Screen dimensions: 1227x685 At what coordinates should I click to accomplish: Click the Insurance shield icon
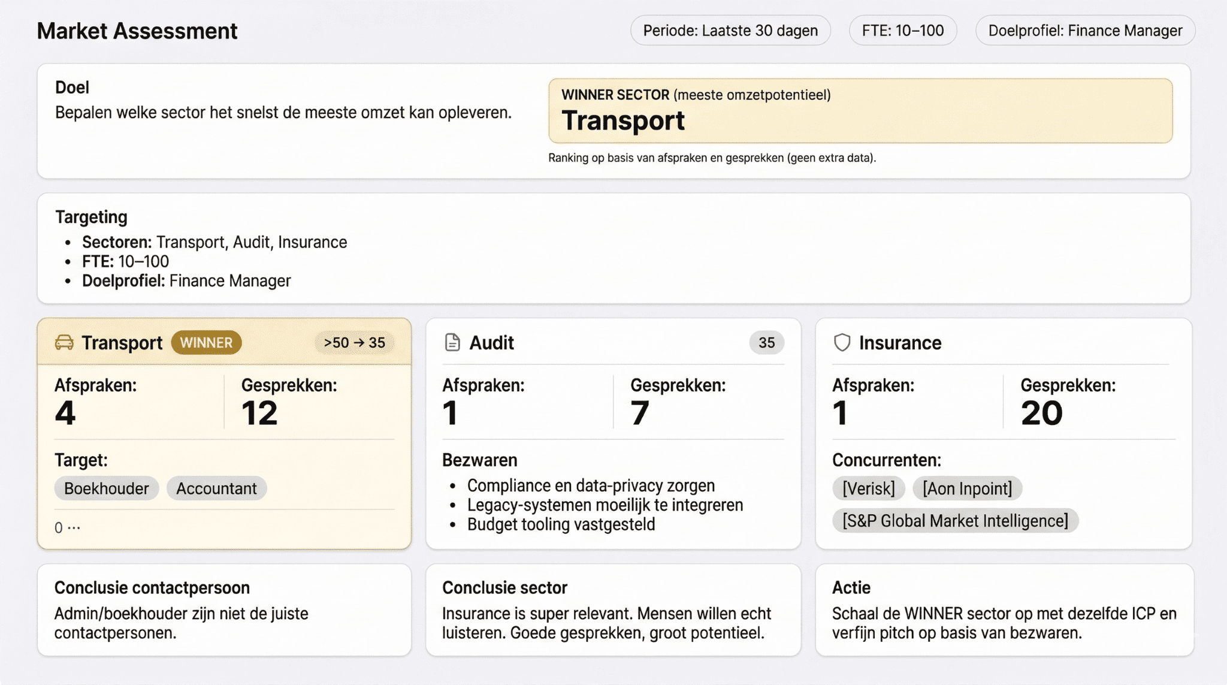(842, 342)
